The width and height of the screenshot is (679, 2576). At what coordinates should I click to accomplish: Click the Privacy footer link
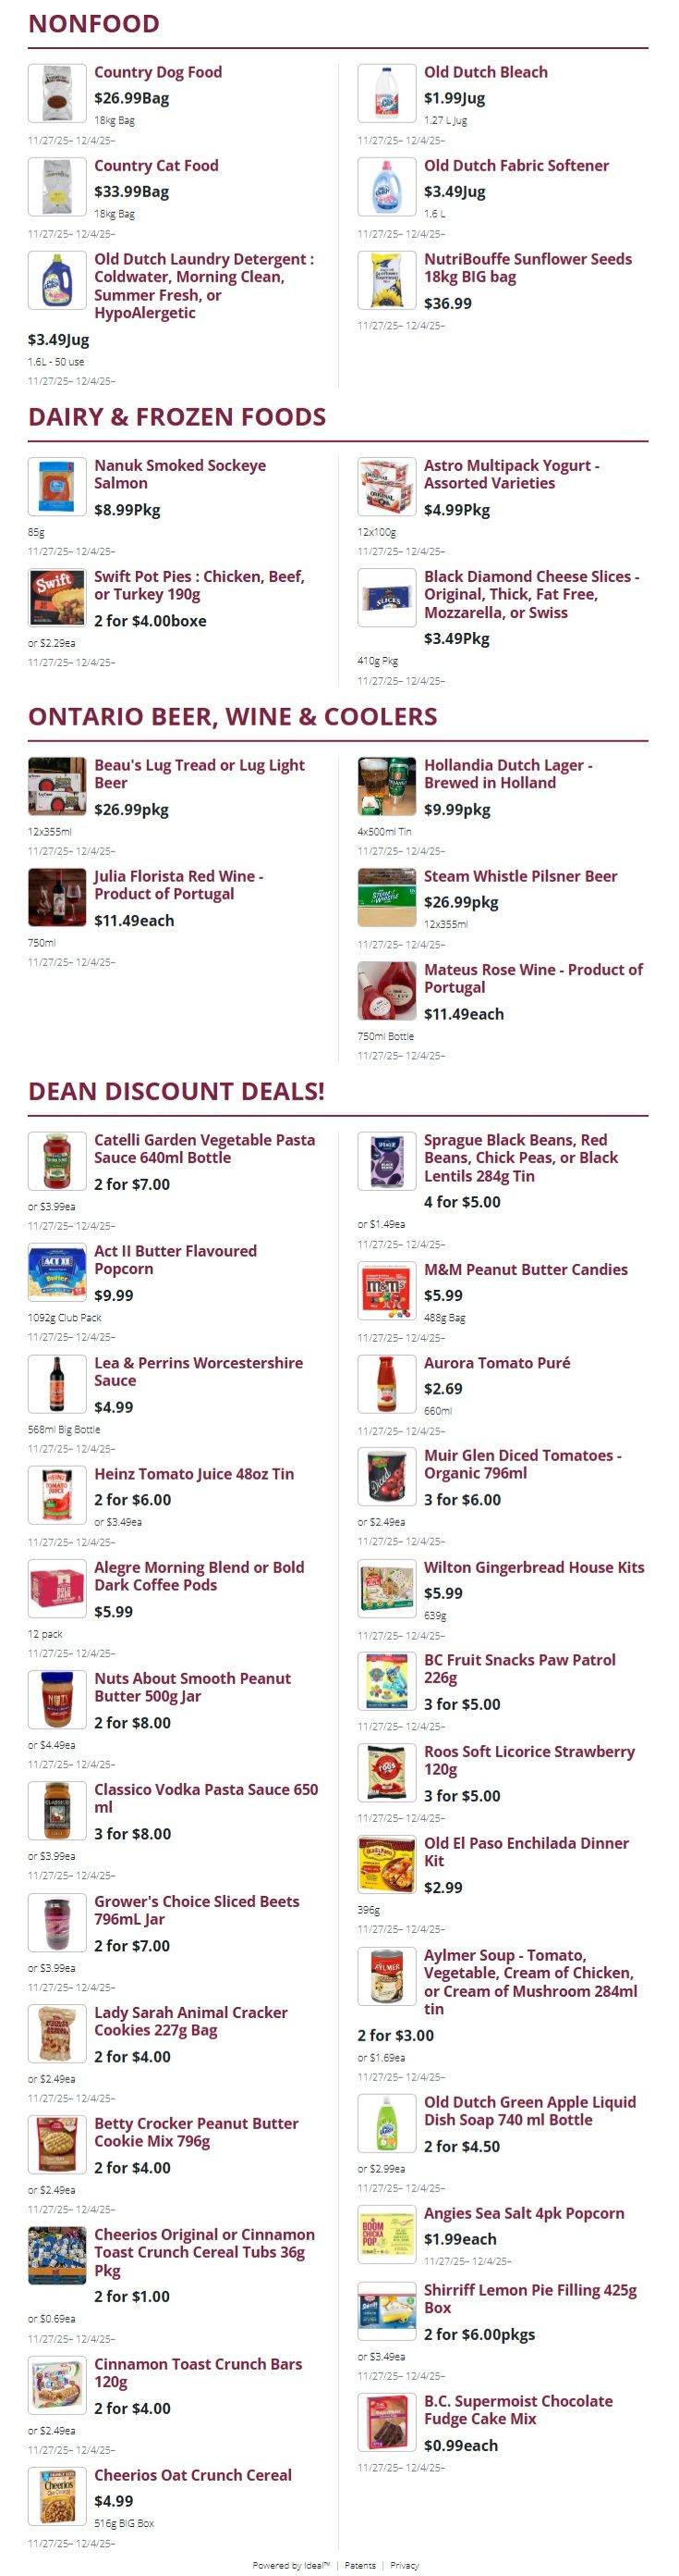[405, 2565]
